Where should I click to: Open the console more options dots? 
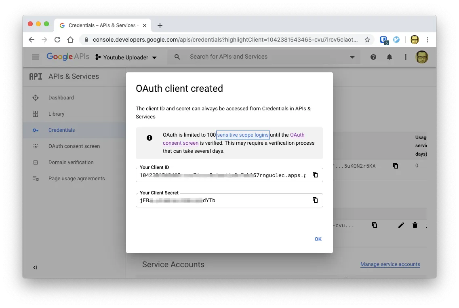(405, 57)
